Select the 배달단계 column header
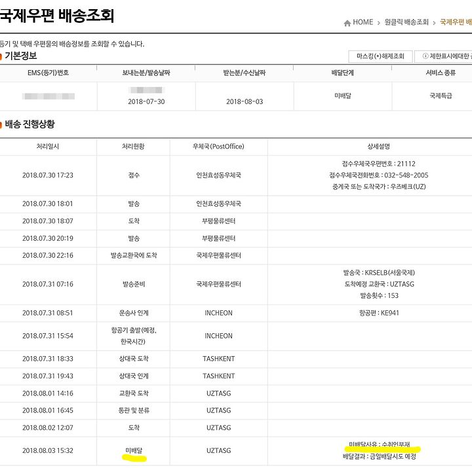 tap(343, 73)
